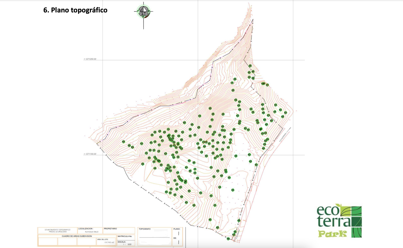Viewport: 403px width, 248px height.
Task: Click the "PLANO:" label
Action: pos(177,229)
